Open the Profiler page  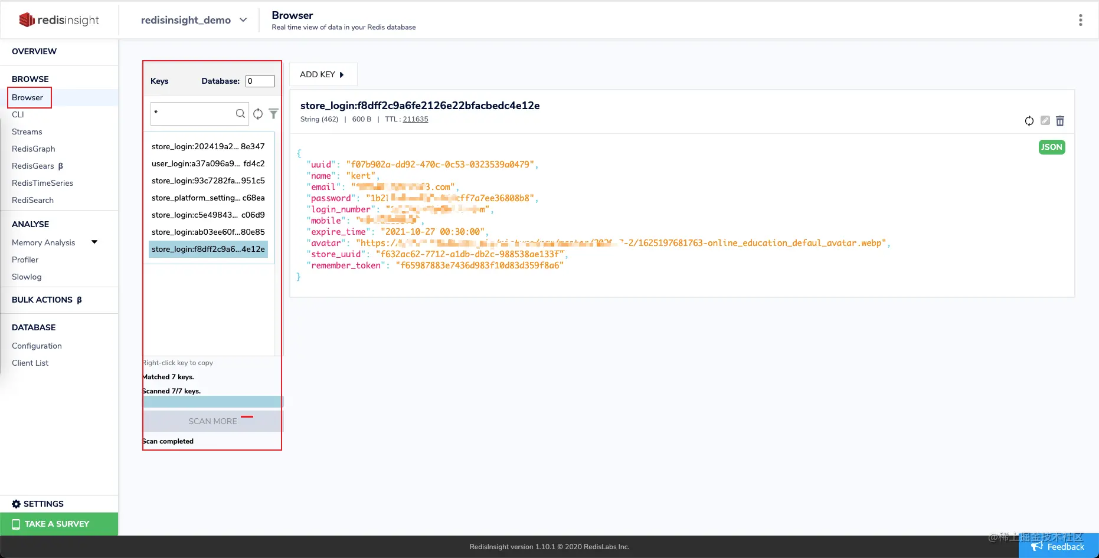25,260
